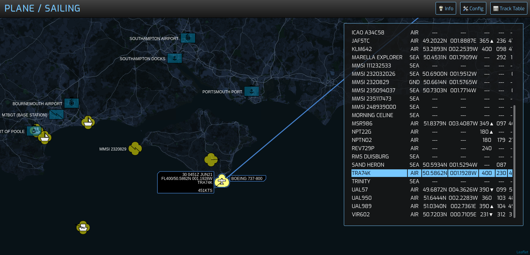Click latitude 50.5862N in TRA74K row
This screenshot has width=530, height=255.
click(435, 173)
